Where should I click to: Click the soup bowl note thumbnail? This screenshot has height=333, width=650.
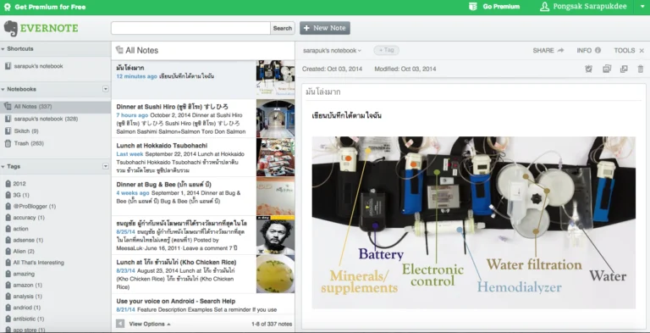point(275,275)
